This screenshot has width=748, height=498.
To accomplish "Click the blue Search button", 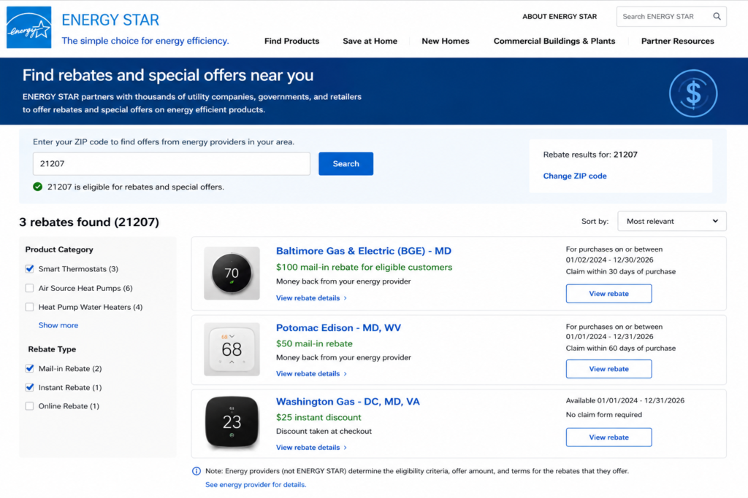I will [x=346, y=164].
